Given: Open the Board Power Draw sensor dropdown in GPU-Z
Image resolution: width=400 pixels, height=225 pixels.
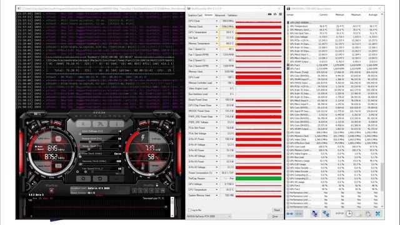Looking at the screenshot, I should pyautogui.click(x=217, y=100).
